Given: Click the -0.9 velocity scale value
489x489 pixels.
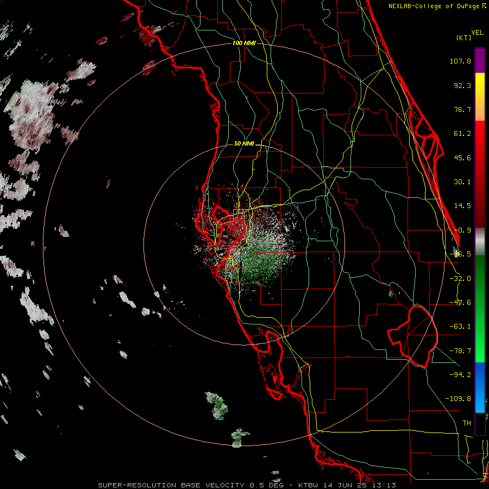Looking at the screenshot, I should tap(462, 230).
